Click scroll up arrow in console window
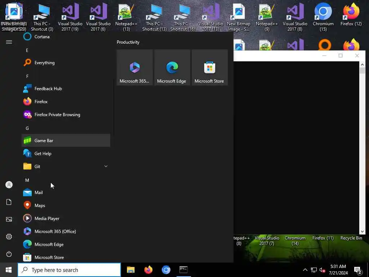The image size is (369, 277). coord(362,65)
